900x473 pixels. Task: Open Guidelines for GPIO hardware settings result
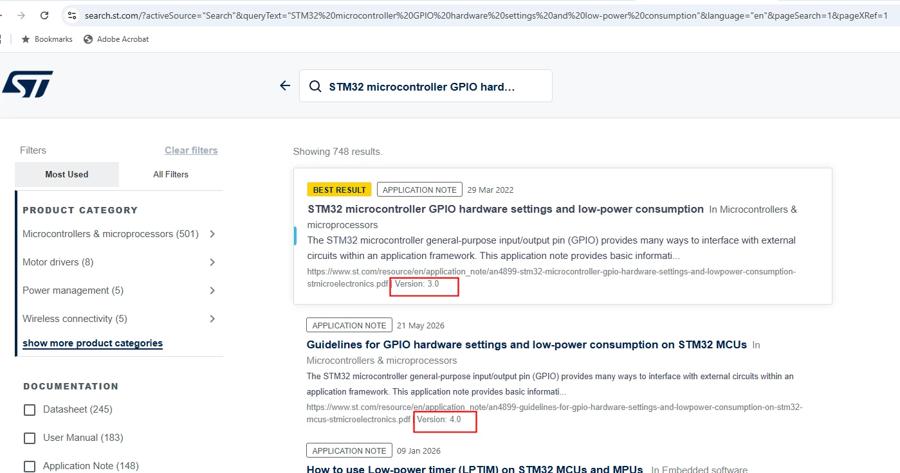(x=527, y=344)
